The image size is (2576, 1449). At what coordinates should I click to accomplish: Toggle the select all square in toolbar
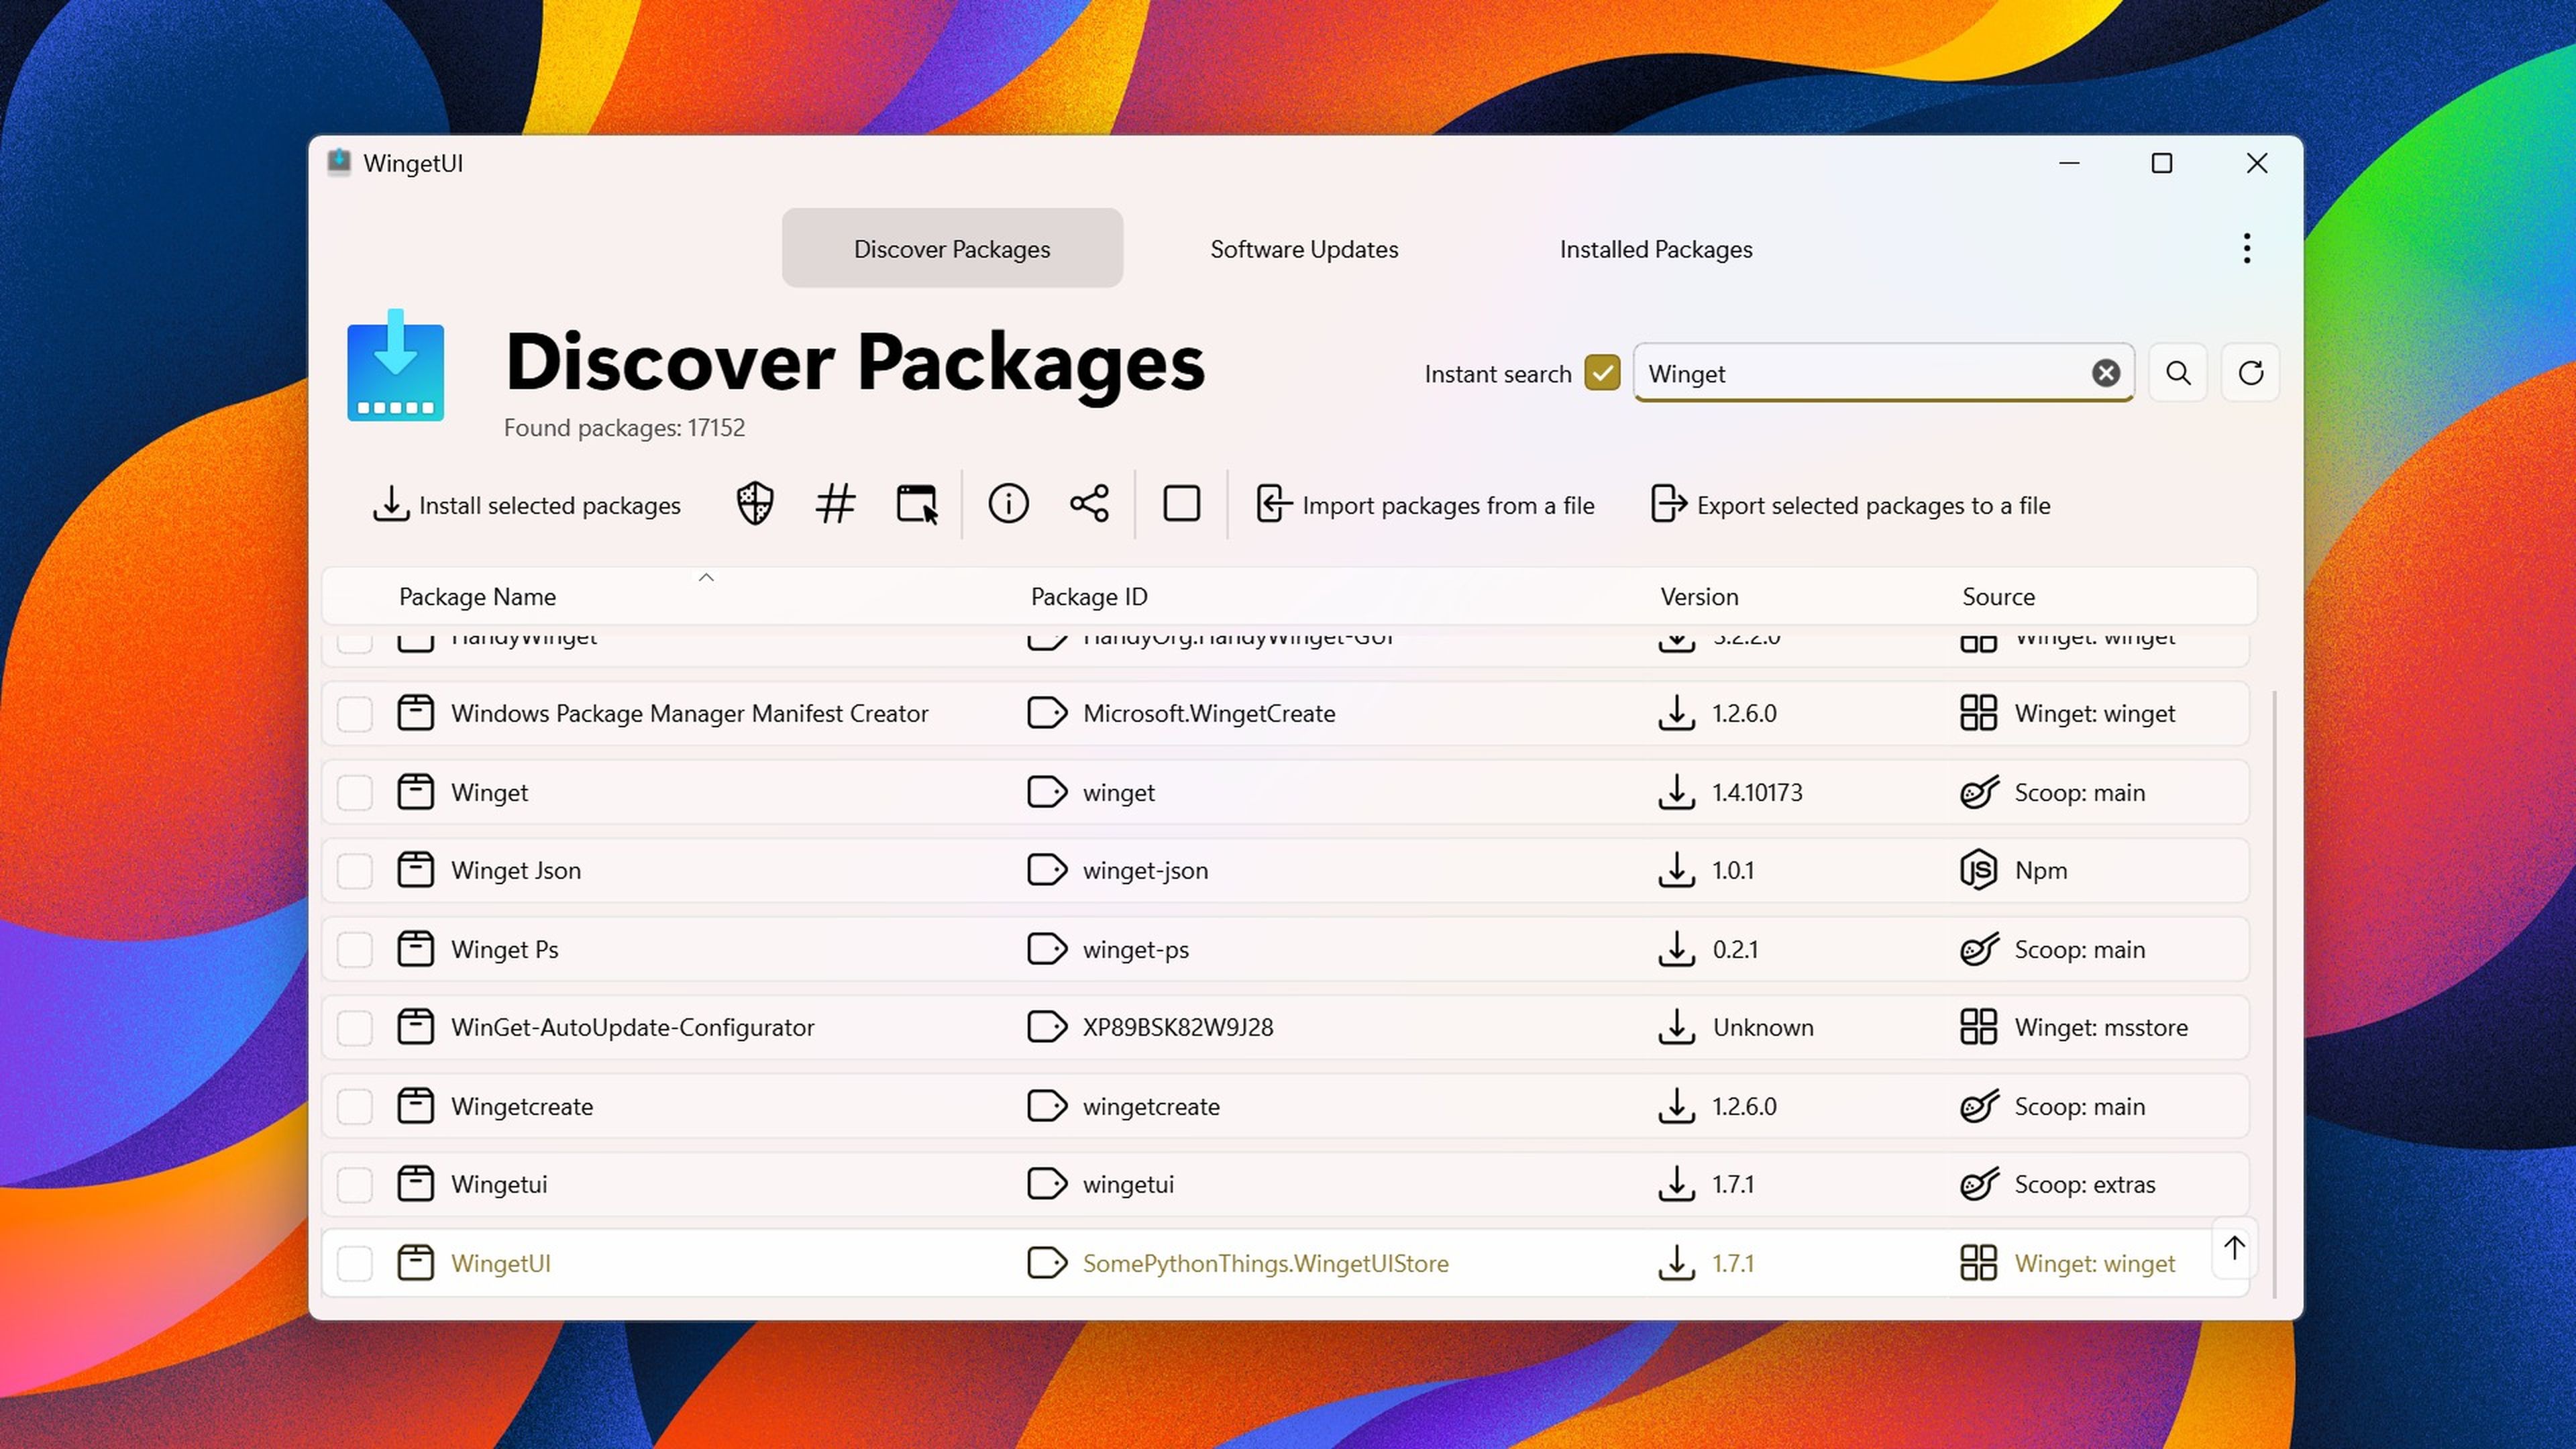[x=1181, y=504]
